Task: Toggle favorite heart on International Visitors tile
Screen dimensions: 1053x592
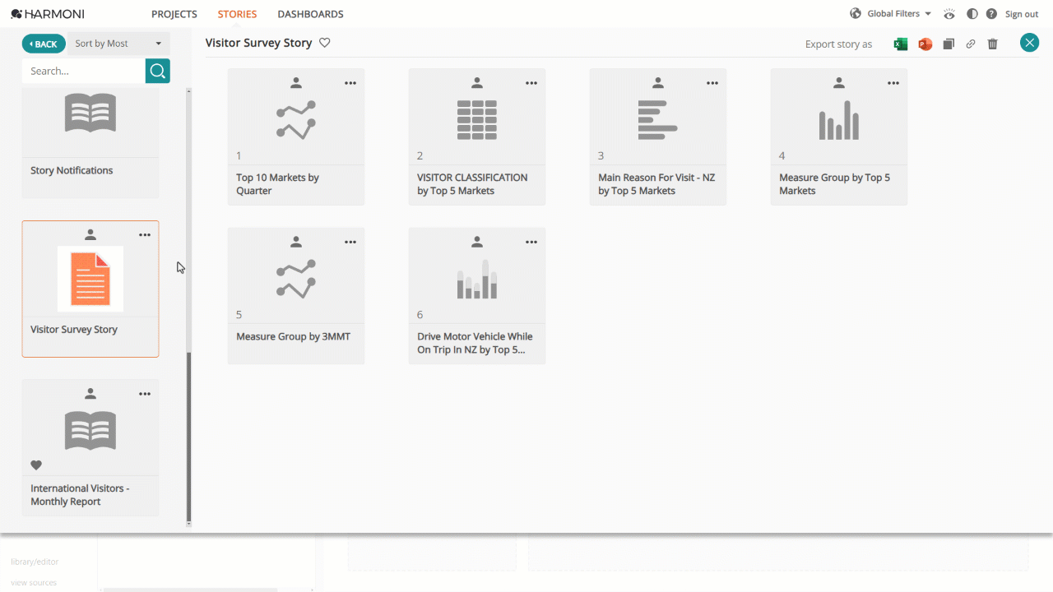Action: coord(36,465)
